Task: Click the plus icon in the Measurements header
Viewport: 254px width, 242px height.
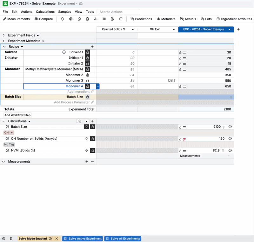Action: (x=87, y=162)
